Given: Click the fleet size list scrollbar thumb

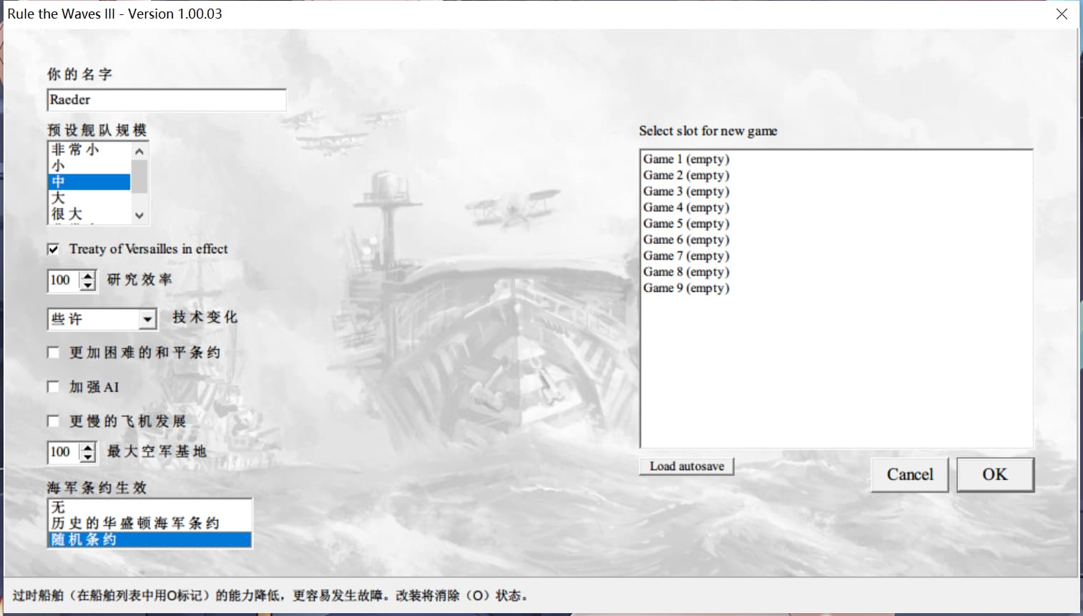Looking at the screenshot, I should point(139,177).
